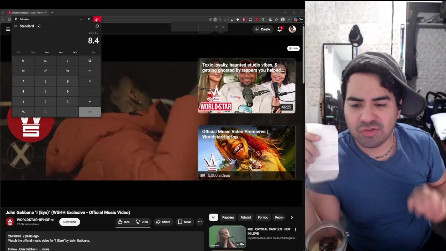This screenshot has height=251, width=446.
Task: Open YouTube notifications bell
Action: 279,29
